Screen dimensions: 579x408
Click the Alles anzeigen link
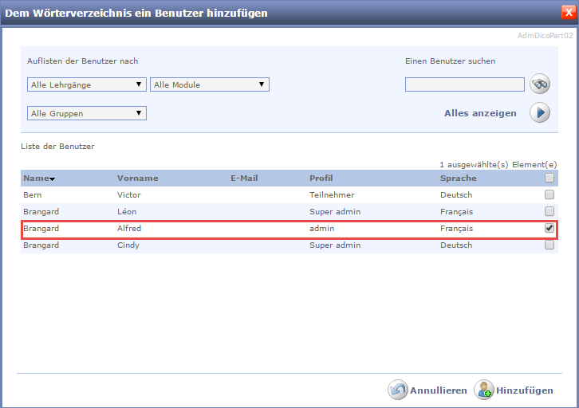point(480,113)
